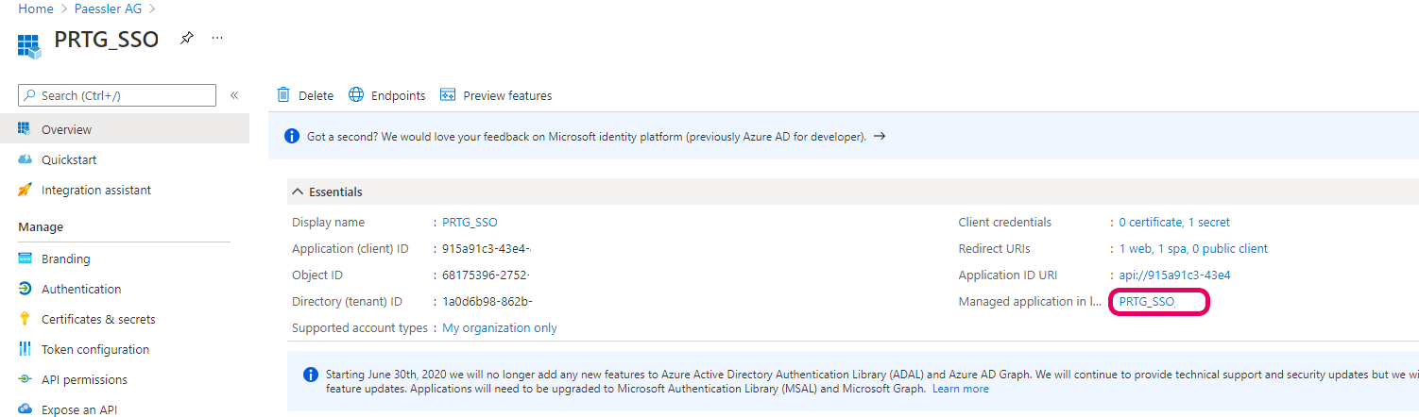This screenshot has width=1419, height=417.
Task: Click the feedback banner info icon
Action: [292, 136]
